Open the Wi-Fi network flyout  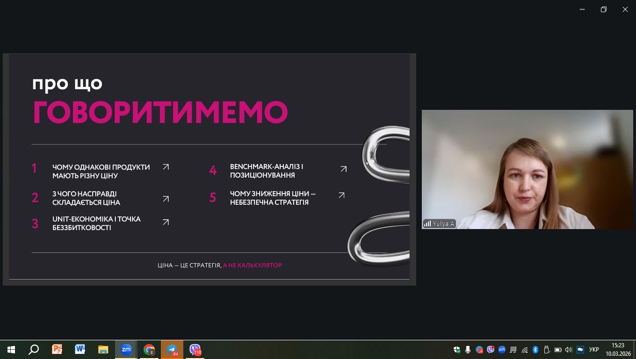[x=525, y=350]
